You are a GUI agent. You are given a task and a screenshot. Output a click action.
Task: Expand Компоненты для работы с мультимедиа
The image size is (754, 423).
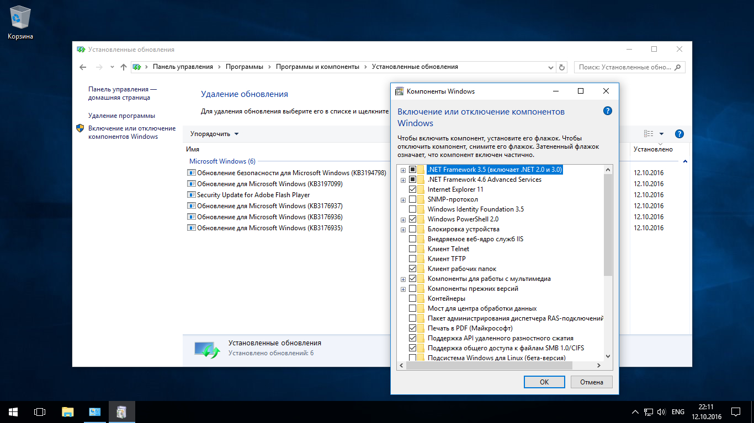coord(403,279)
